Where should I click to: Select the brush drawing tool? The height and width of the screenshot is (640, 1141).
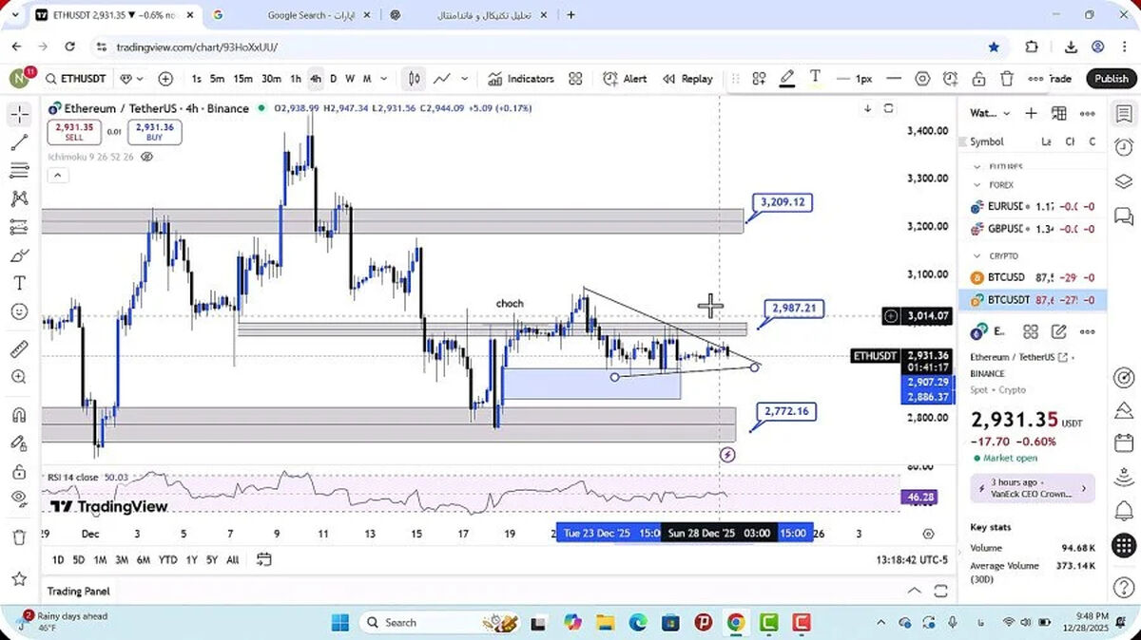click(x=19, y=255)
